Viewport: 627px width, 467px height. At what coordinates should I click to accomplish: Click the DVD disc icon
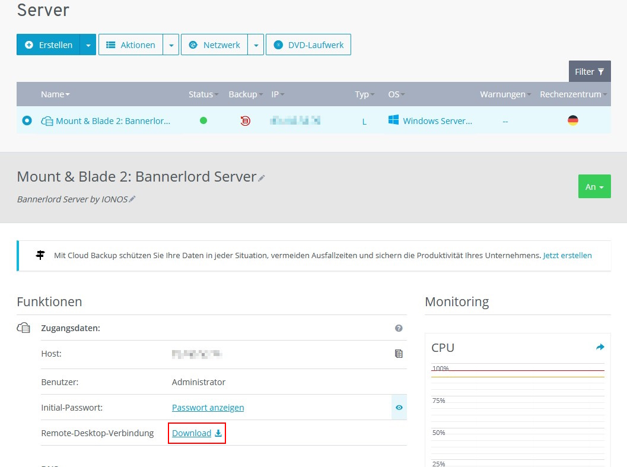[x=278, y=45]
